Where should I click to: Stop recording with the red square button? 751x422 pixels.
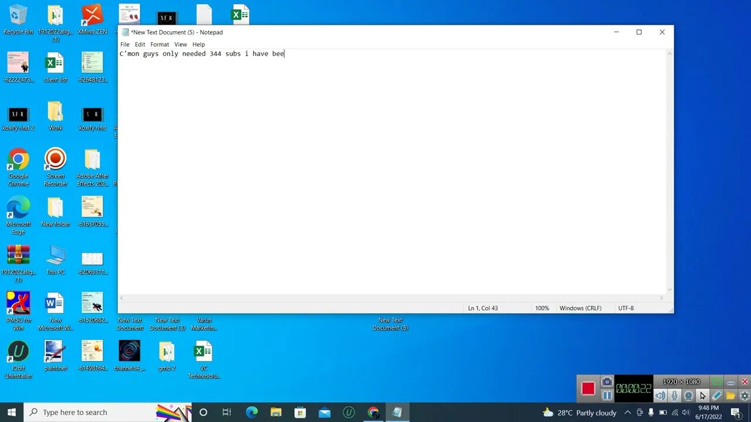(588, 389)
